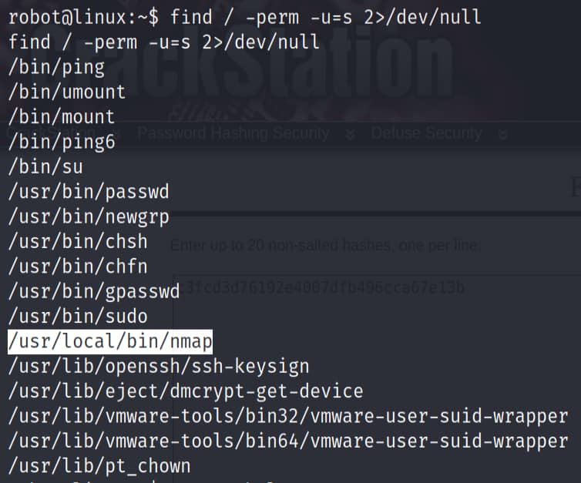The height and width of the screenshot is (483, 581).
Task: Click the /usr/bin/newgrp entry
Action: [89, 216]
